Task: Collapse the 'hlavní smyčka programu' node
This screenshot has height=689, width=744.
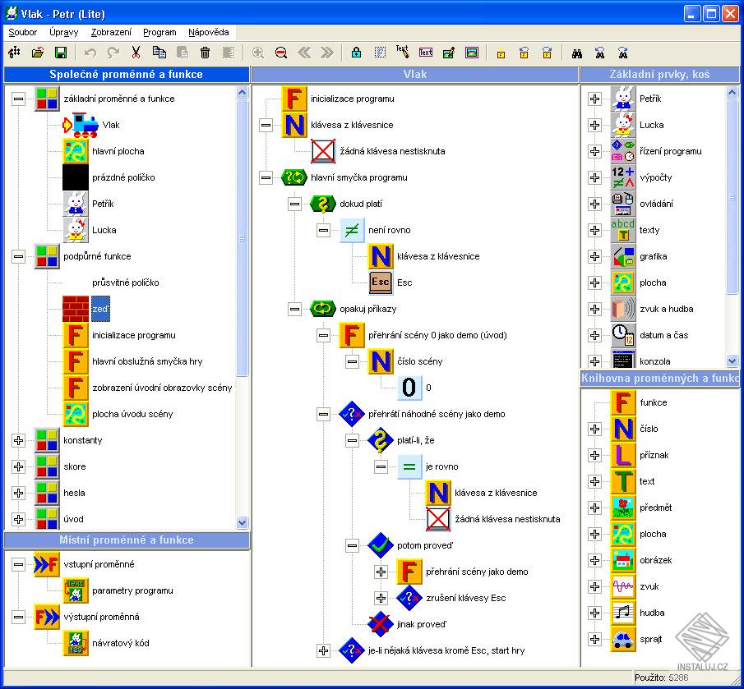Action: click(x=266, y=177)
